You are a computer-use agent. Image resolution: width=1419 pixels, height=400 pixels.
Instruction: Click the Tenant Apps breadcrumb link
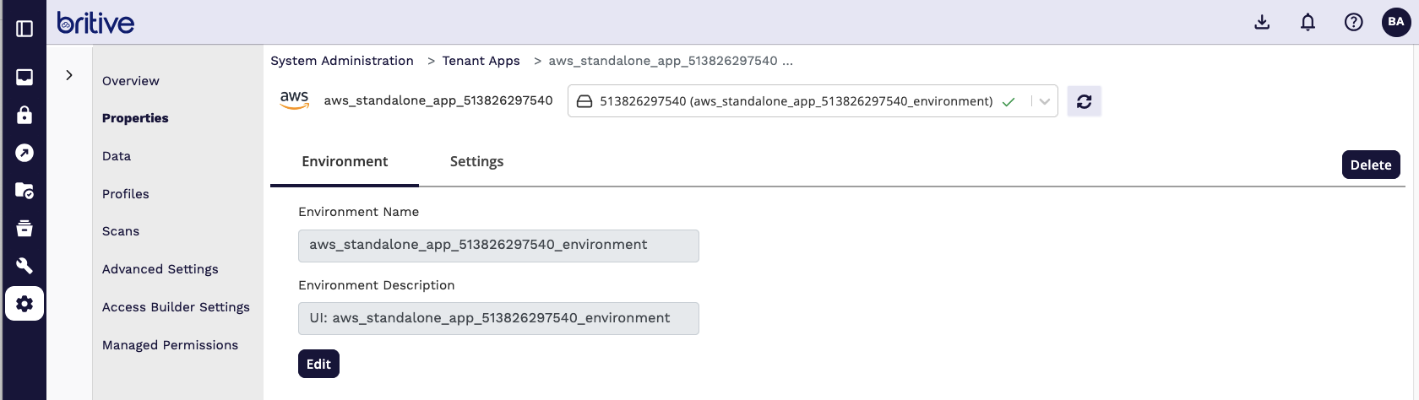(481, 61)
